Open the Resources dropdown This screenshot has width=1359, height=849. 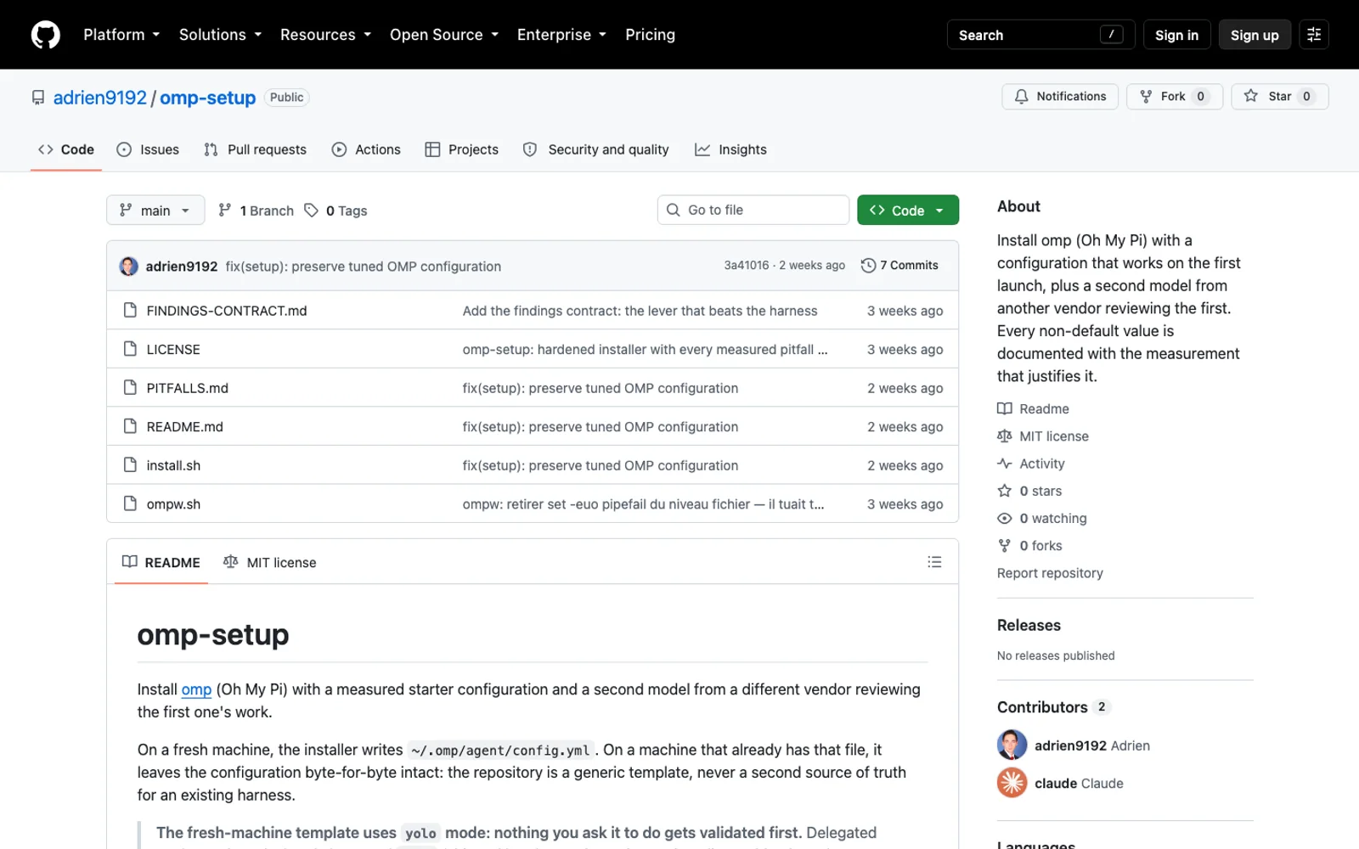tap(325, 35)
